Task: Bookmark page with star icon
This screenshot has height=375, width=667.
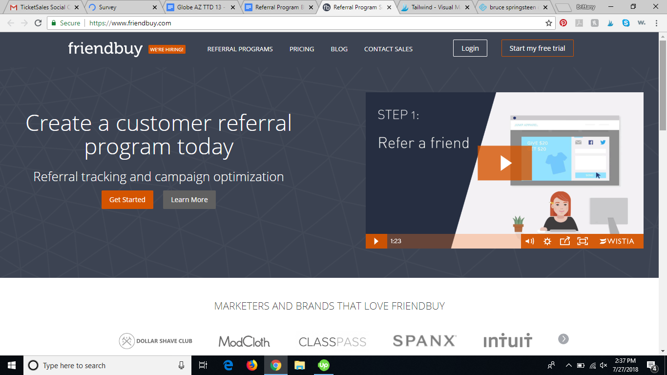Action: pos(549,23)
